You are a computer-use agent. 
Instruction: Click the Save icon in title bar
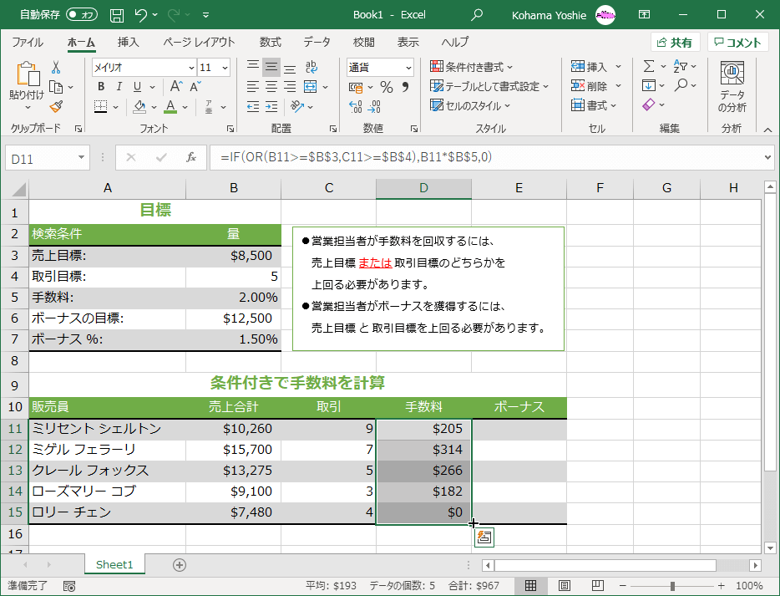tap(117, 14)
